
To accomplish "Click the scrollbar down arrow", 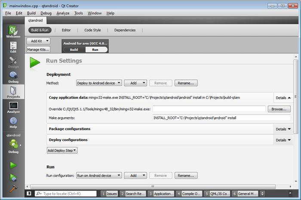I will click(296, 181).
